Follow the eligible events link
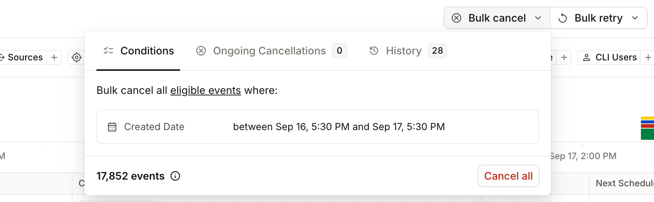Image resolution: width=654 pixels, height=202 pixels. point(206,90)
